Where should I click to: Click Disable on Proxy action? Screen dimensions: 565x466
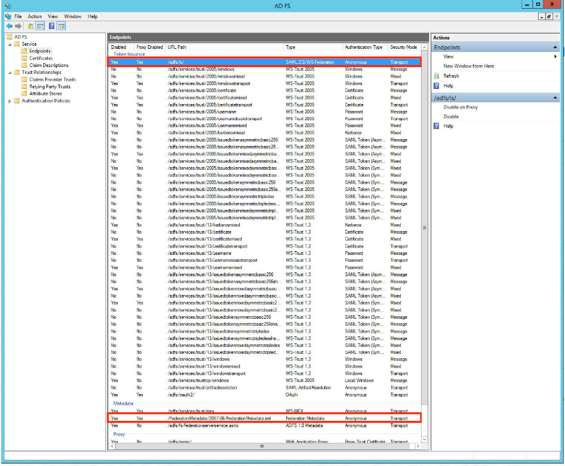click(460, 107)
